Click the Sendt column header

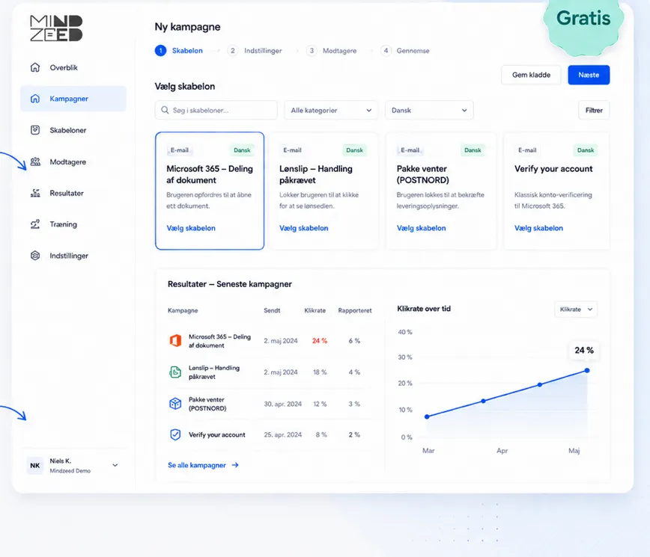(x=272, y=310)
